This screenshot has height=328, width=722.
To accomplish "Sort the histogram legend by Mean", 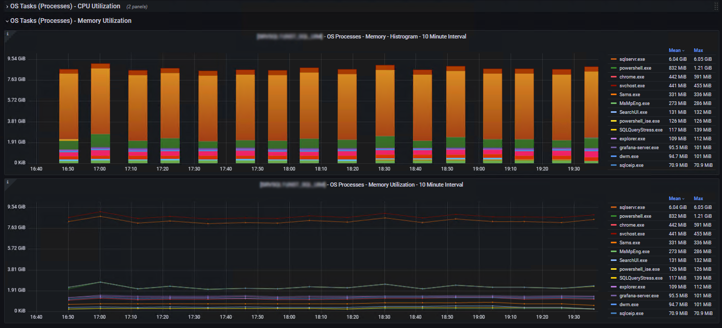I will coord(676,50).
